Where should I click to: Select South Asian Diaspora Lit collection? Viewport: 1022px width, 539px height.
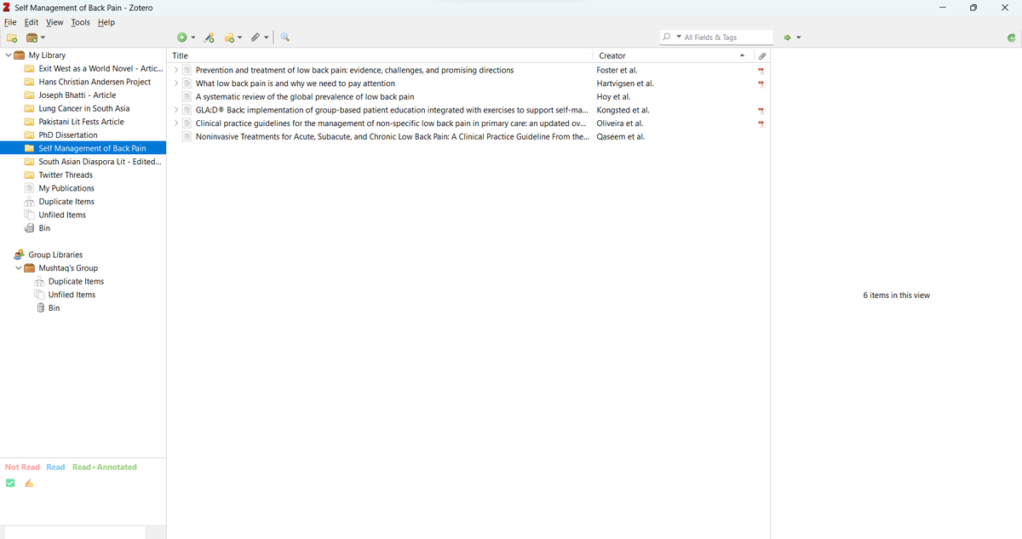(100, 162)
